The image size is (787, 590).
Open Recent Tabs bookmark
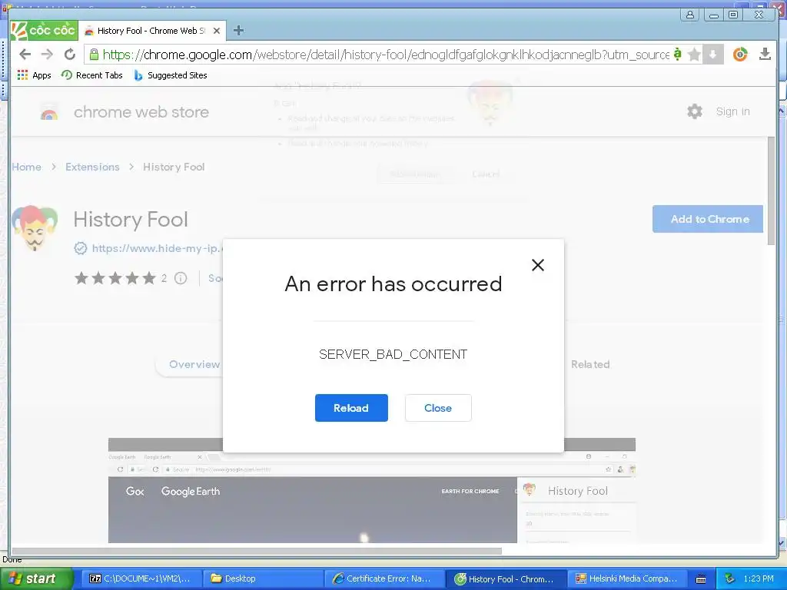[92, 75]
